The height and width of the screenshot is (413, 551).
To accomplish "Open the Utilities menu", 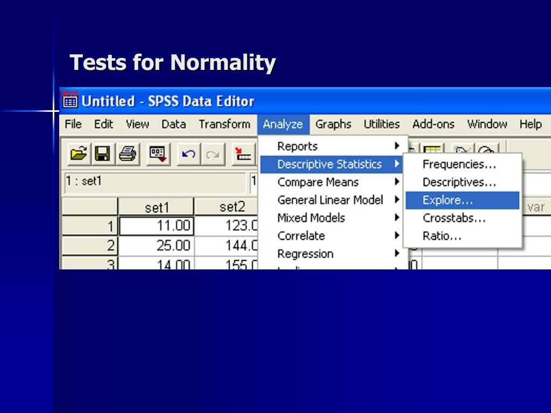I will pyautogui.click(x=382, y=124).
